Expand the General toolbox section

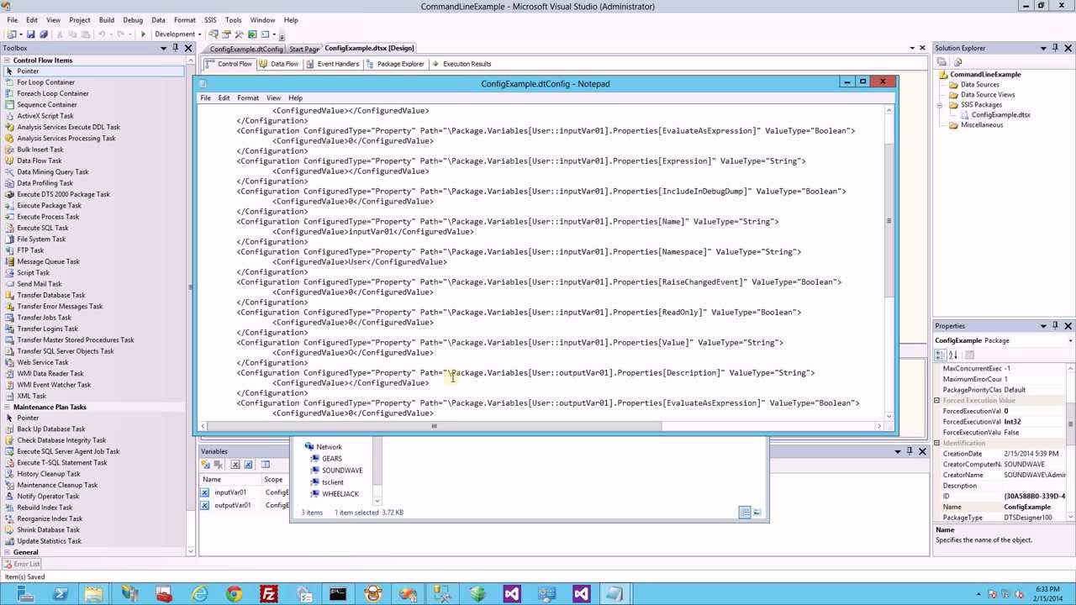[8, 553]
